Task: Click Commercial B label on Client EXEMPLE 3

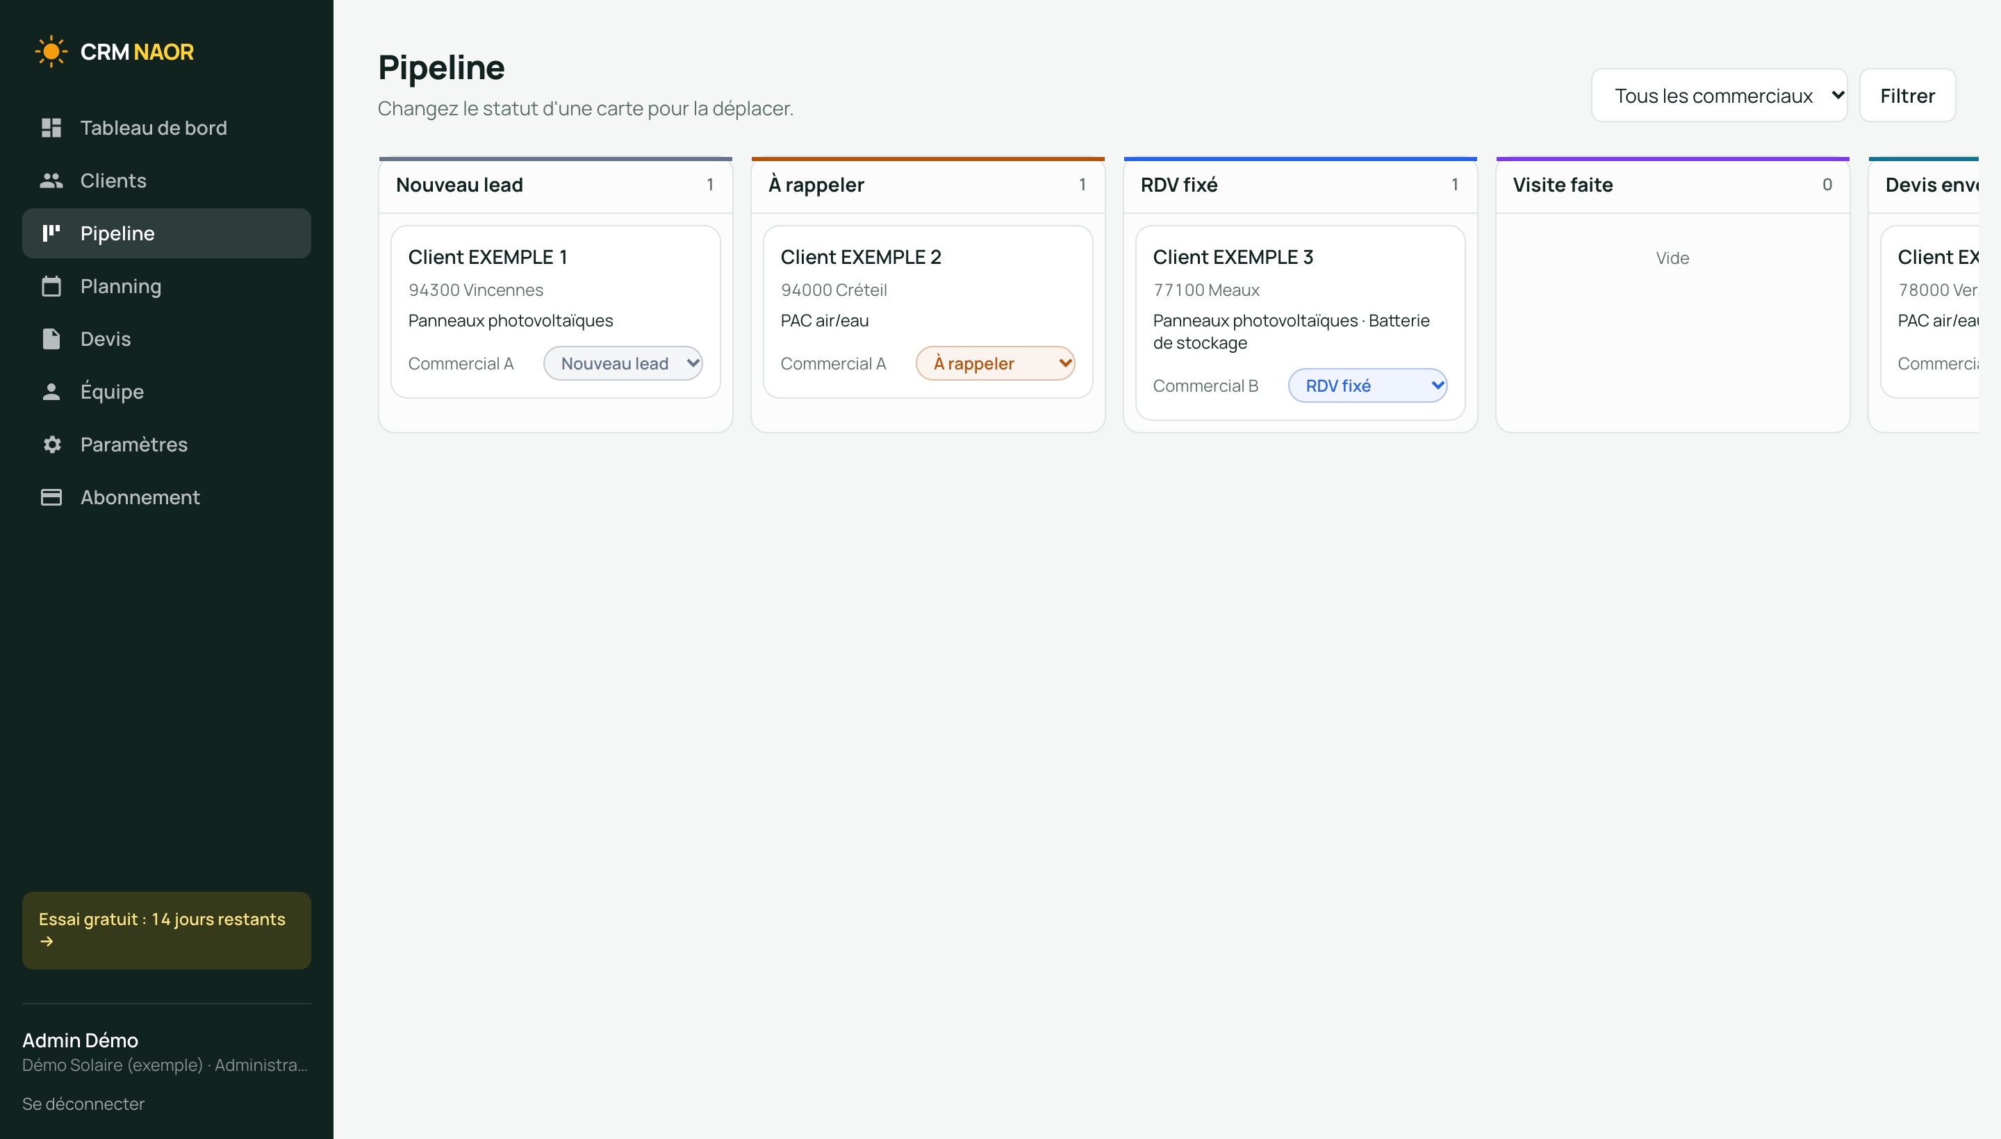Action: [1206, 385]
